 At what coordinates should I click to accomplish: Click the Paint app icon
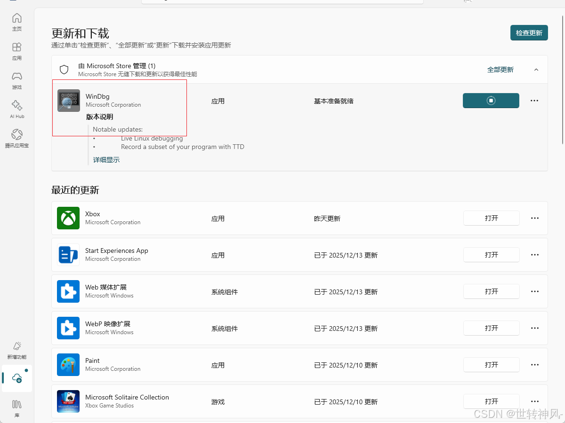tap(68, 365)
